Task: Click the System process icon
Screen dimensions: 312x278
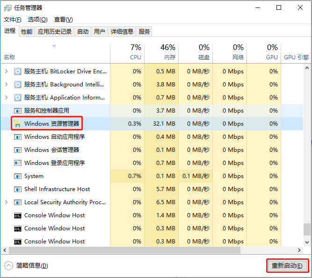Action: (x=17, y=176)
